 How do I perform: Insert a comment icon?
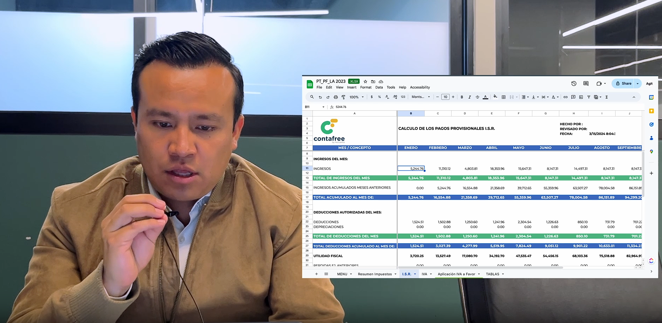click(573, 97)
